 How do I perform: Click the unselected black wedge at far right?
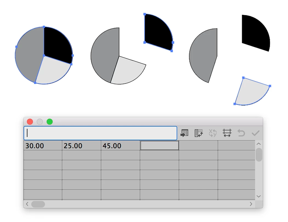[254, 33]
